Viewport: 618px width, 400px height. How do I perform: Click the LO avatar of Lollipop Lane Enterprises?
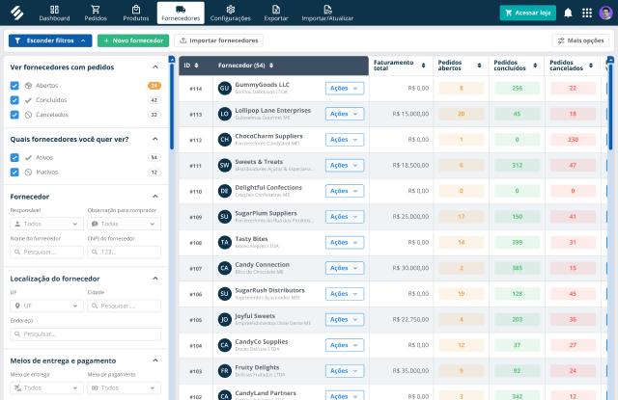point(224,114)
